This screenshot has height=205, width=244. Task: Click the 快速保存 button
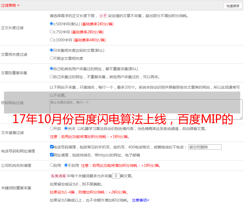(x=233, y=6)
